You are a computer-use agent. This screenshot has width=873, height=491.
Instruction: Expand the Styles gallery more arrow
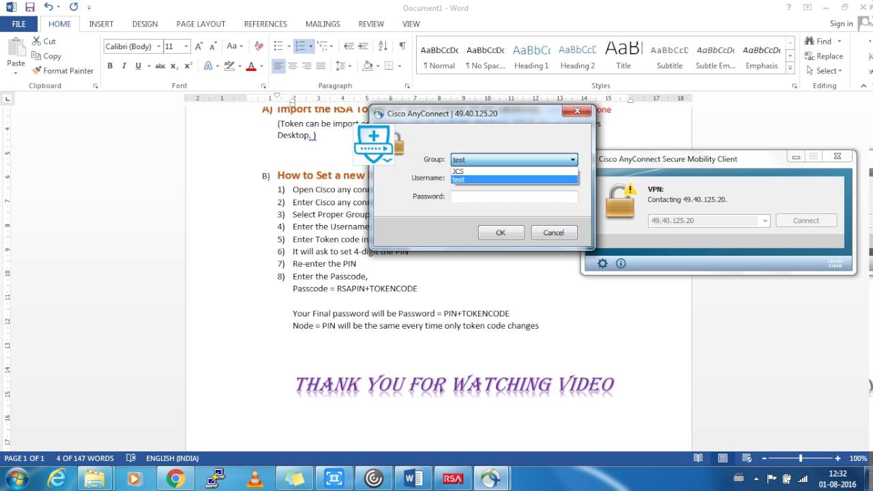790,68
